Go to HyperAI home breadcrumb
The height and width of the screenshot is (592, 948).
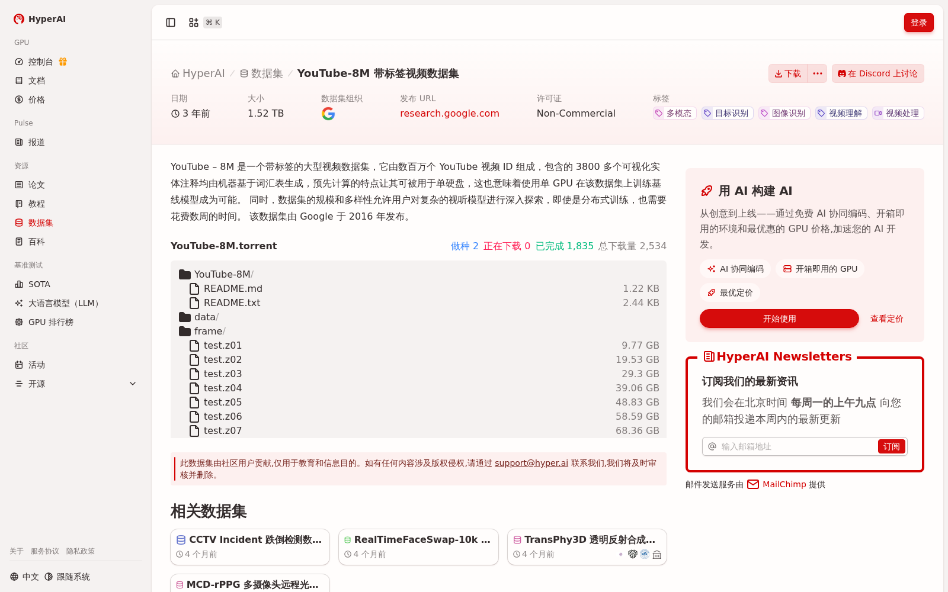198,73
